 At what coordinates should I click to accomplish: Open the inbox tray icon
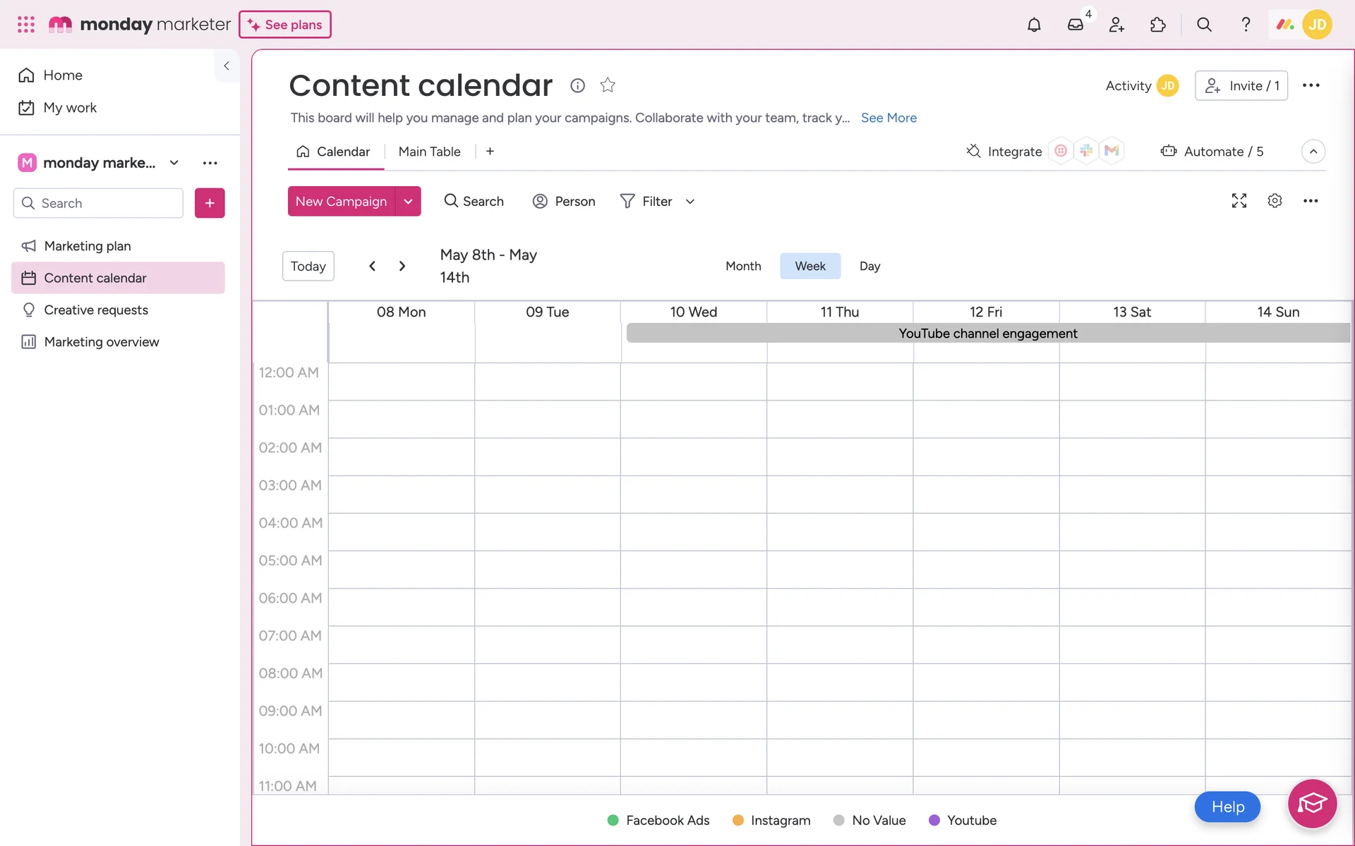[1075, 25]
